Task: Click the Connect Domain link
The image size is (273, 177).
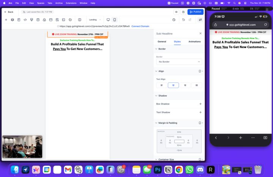Action: [x=140, y=26]
